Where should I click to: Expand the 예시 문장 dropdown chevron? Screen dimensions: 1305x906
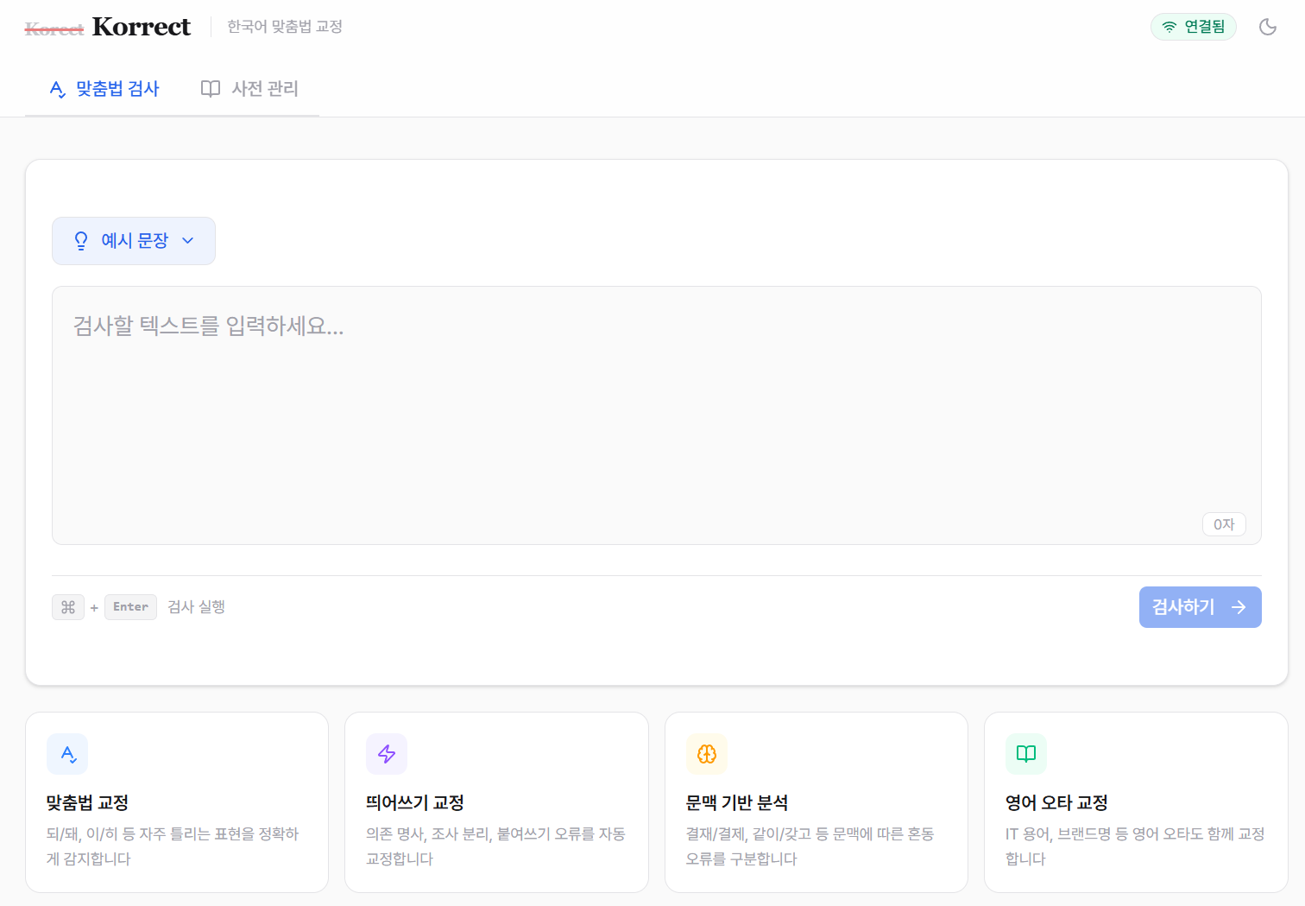(188, 241)
